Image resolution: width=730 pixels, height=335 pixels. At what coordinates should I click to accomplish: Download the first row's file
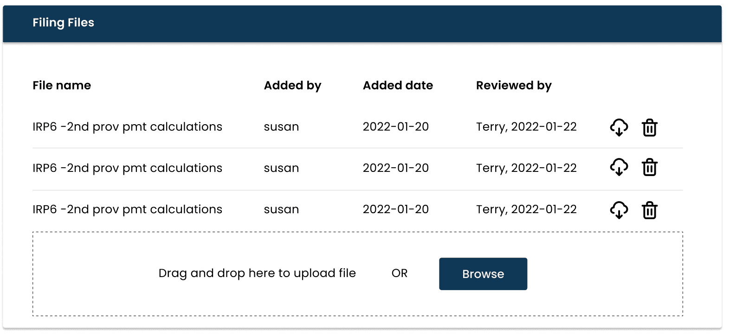(x=619, y=127)
